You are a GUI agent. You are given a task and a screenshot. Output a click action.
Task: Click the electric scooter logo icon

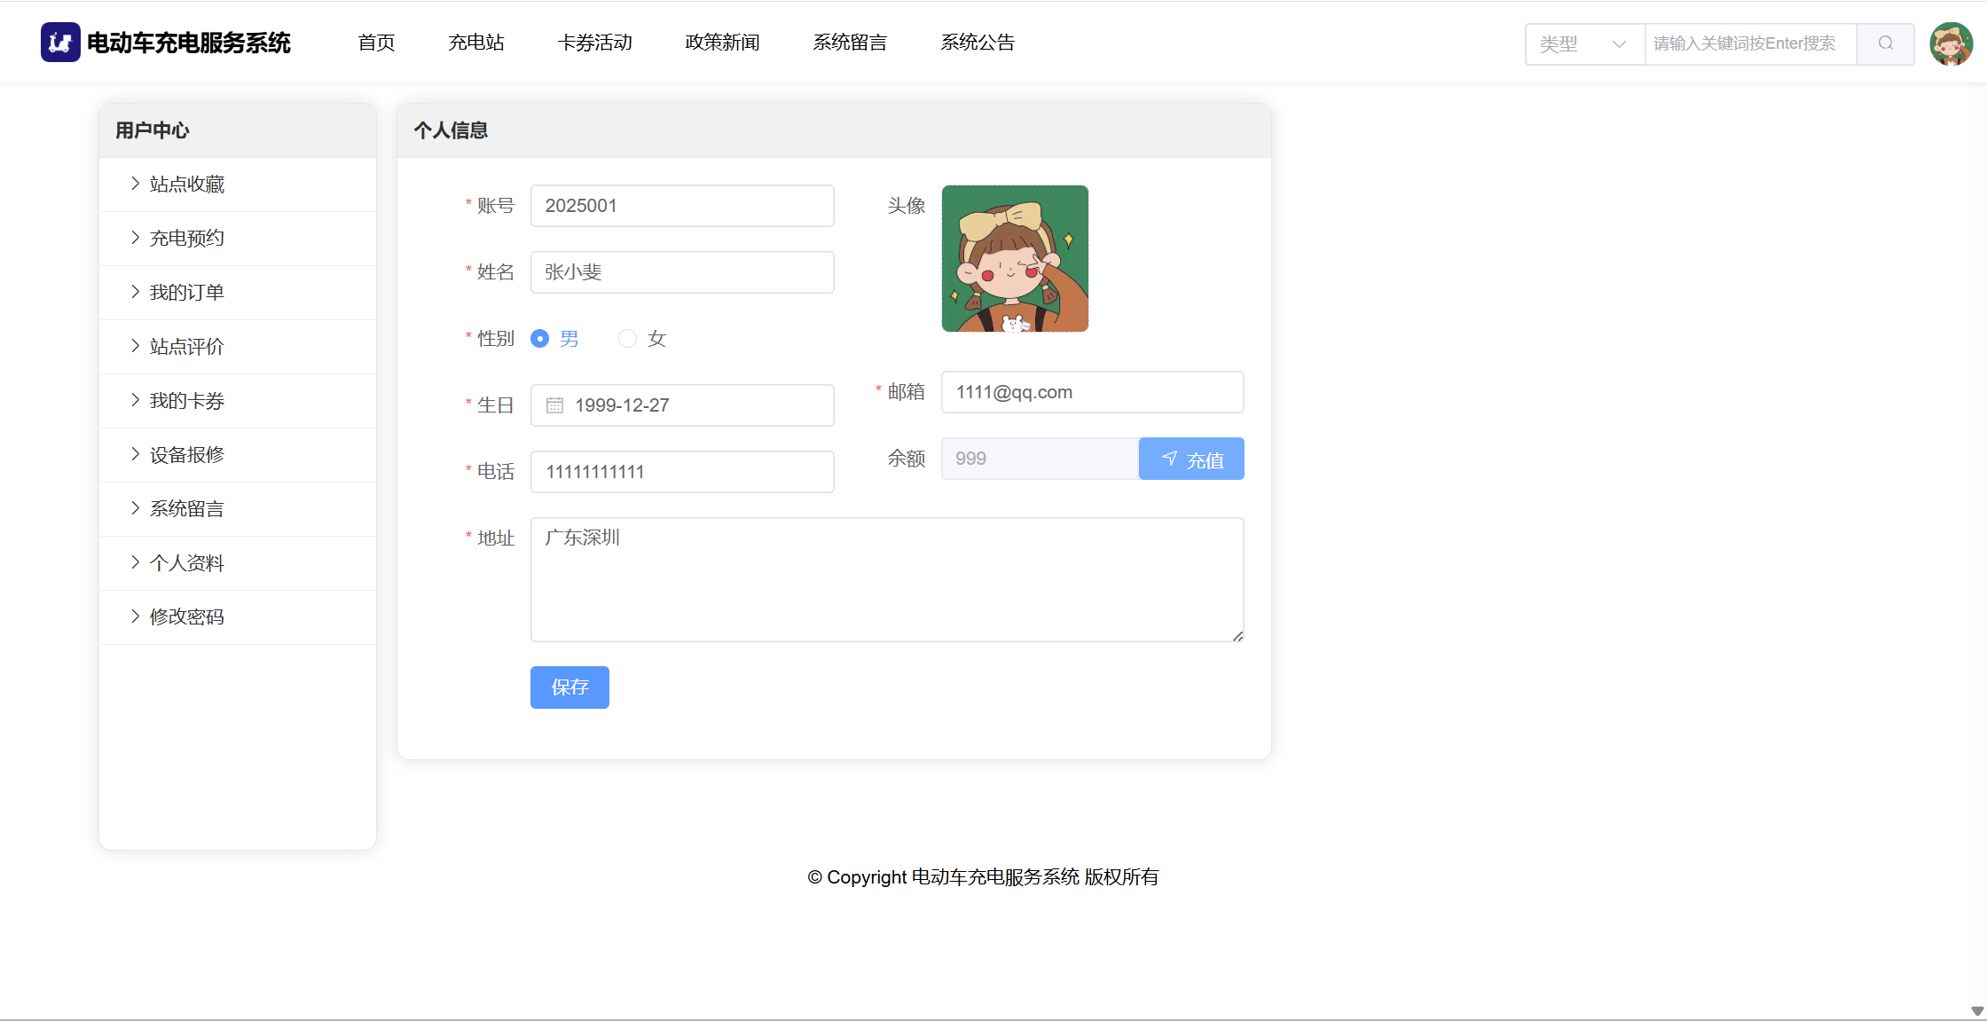(x=60, y=43)
